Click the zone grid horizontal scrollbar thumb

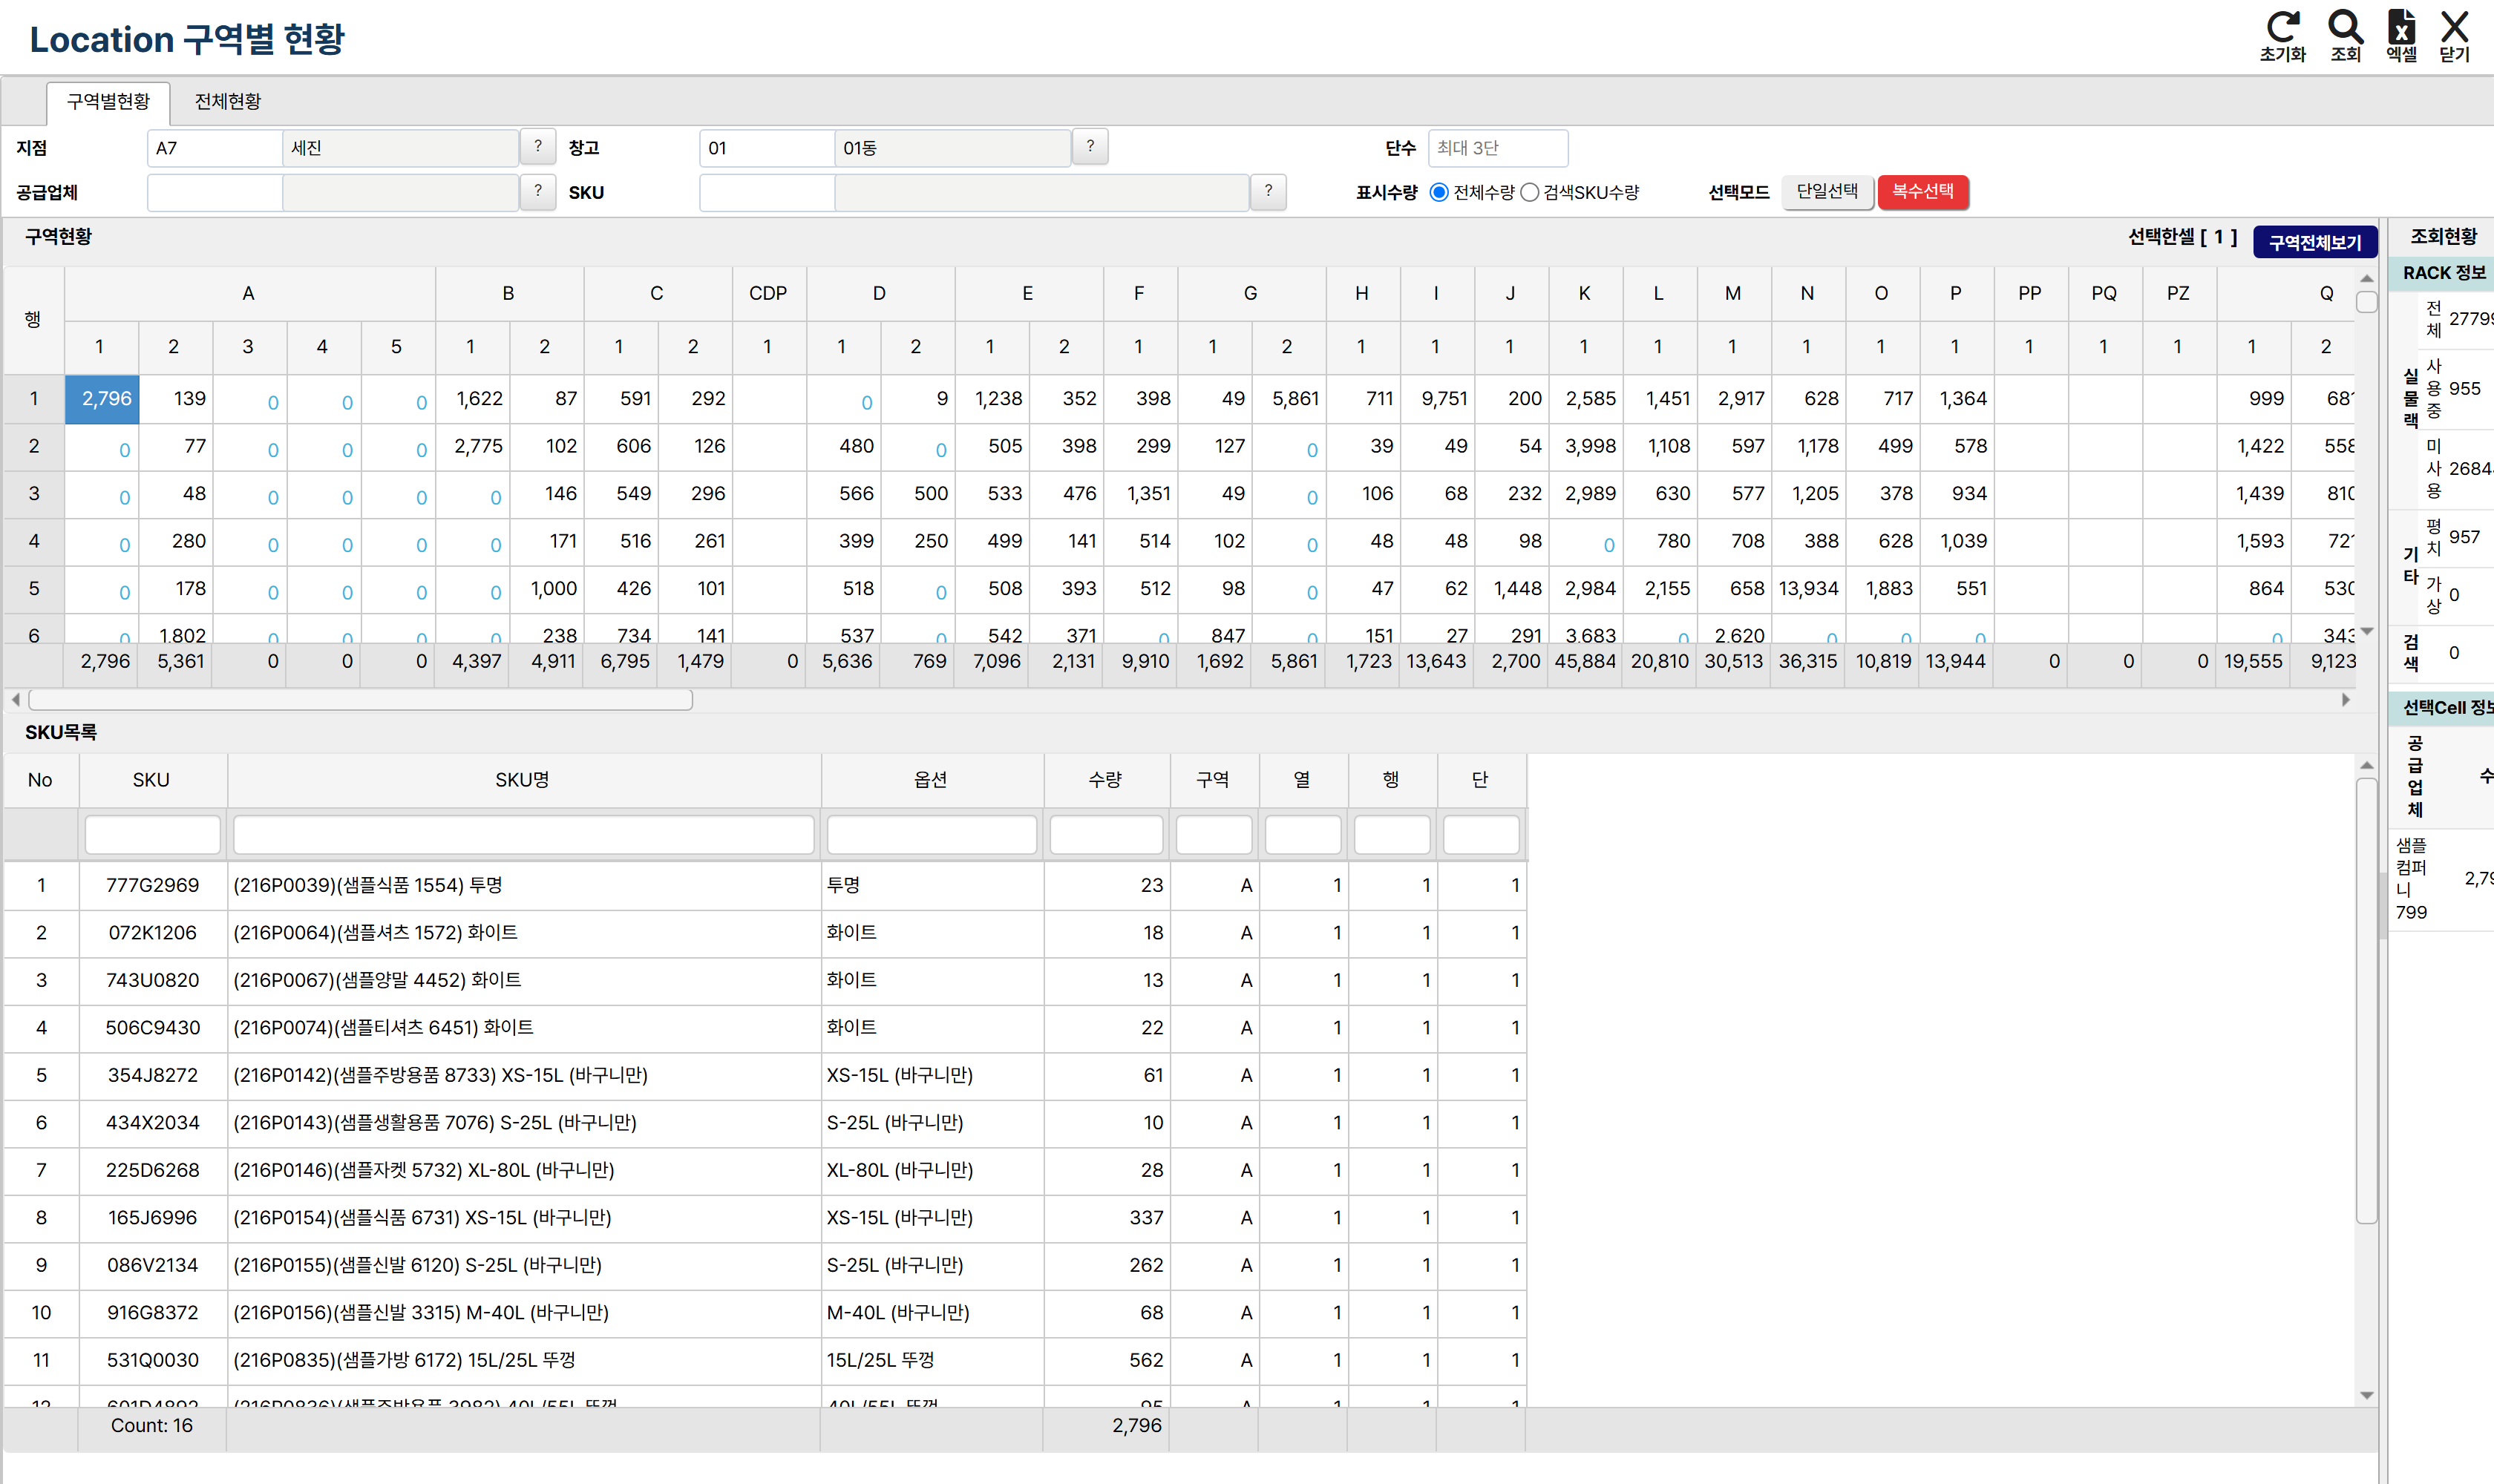pos(360,700)
